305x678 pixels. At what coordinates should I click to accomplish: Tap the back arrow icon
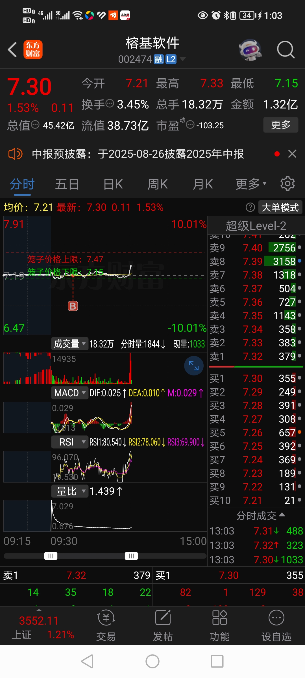[x=12, y=50]
